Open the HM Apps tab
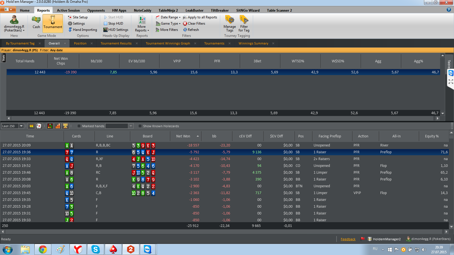Viewport: 454px width, 255px height. coord(119,10)
